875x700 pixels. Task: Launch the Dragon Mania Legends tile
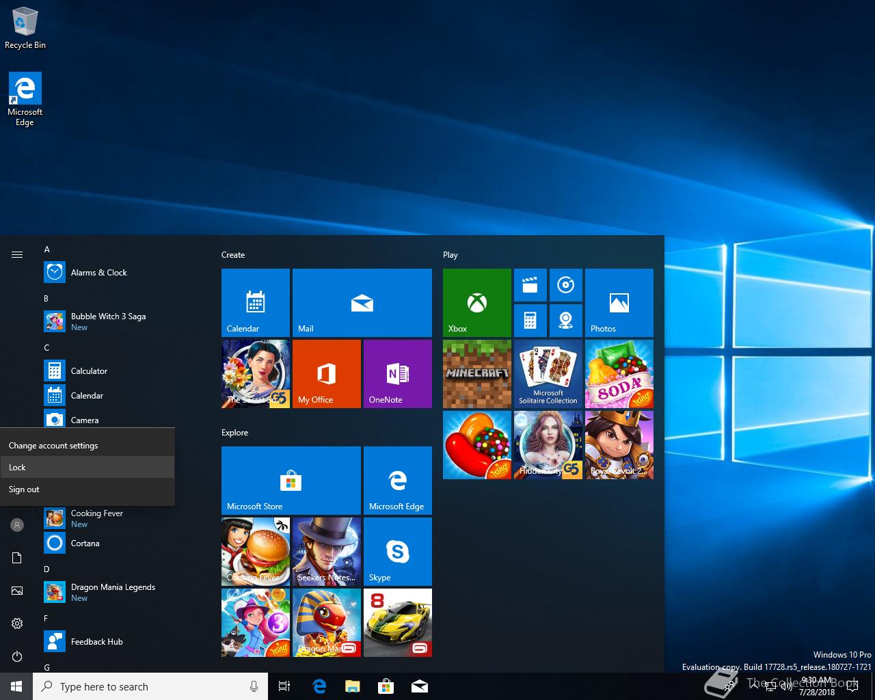[327, 623]
